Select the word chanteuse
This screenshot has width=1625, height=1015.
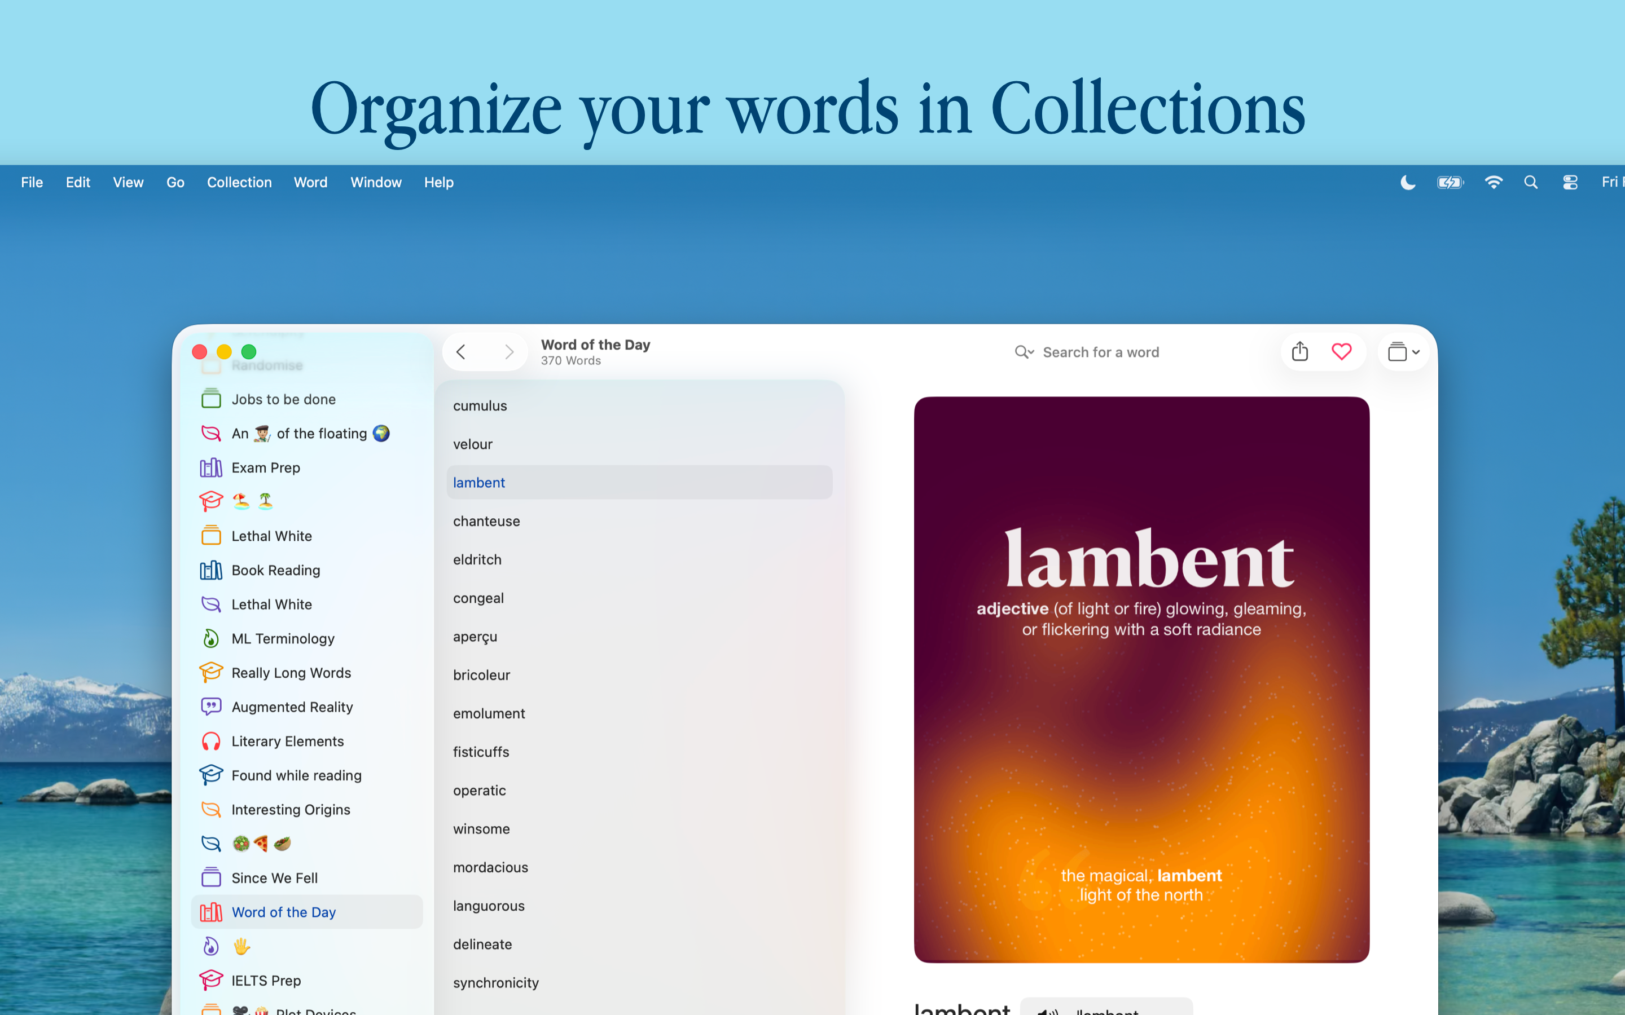[x=639, y=521]
